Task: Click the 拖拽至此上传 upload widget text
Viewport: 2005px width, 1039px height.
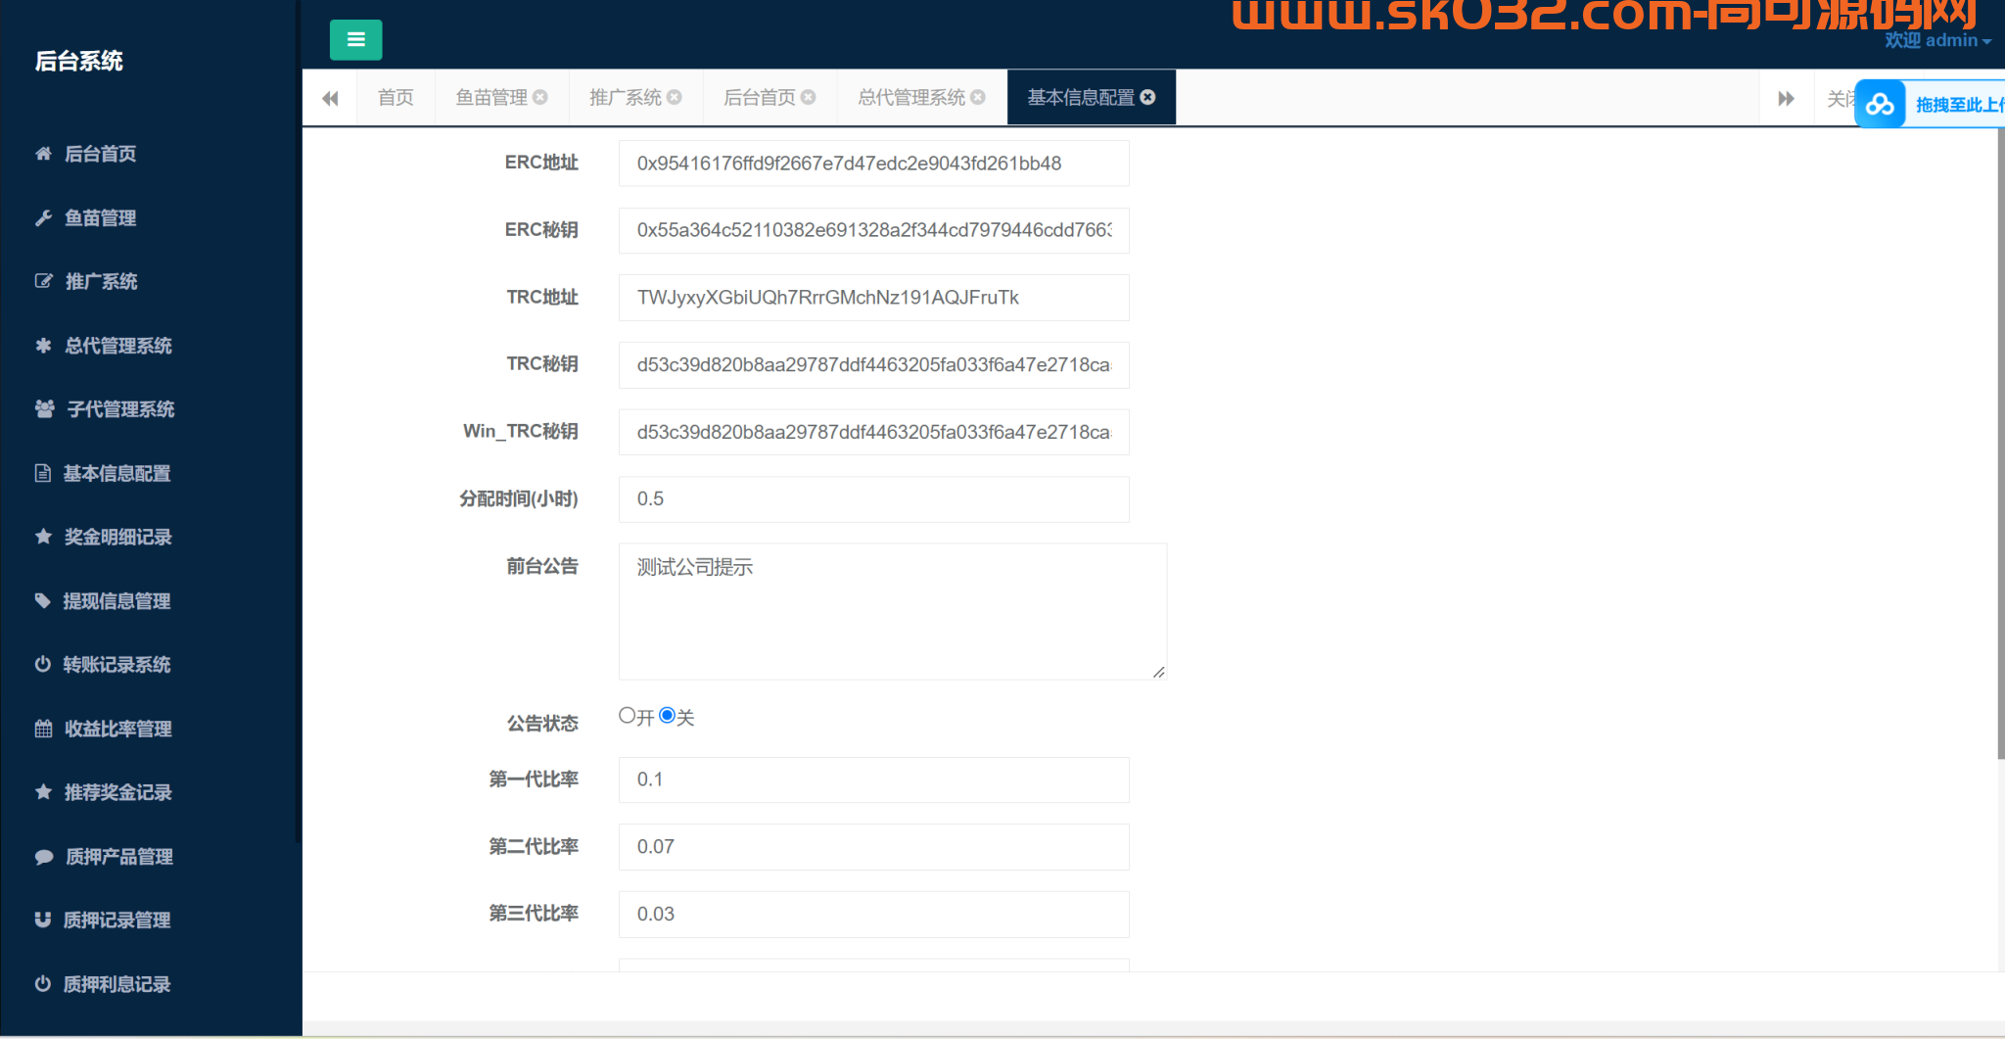Action: coord(1959,105)
